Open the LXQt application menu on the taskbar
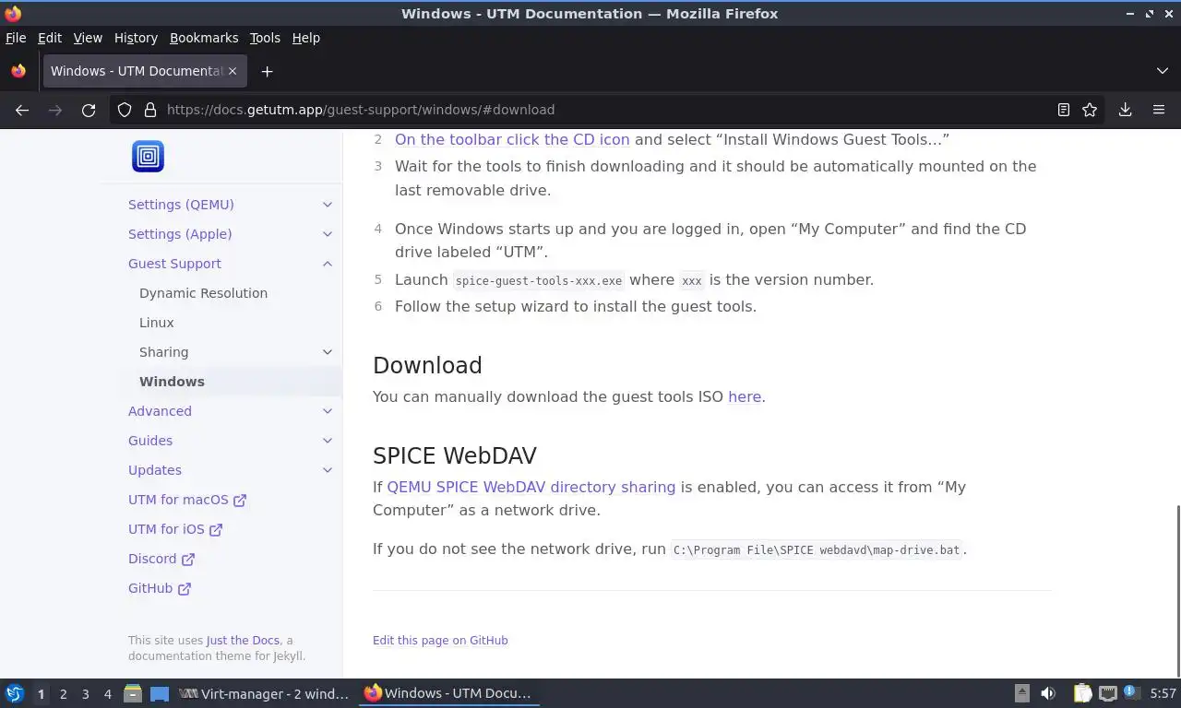This screenshot has width=1181, height=708. click(14, 693)
